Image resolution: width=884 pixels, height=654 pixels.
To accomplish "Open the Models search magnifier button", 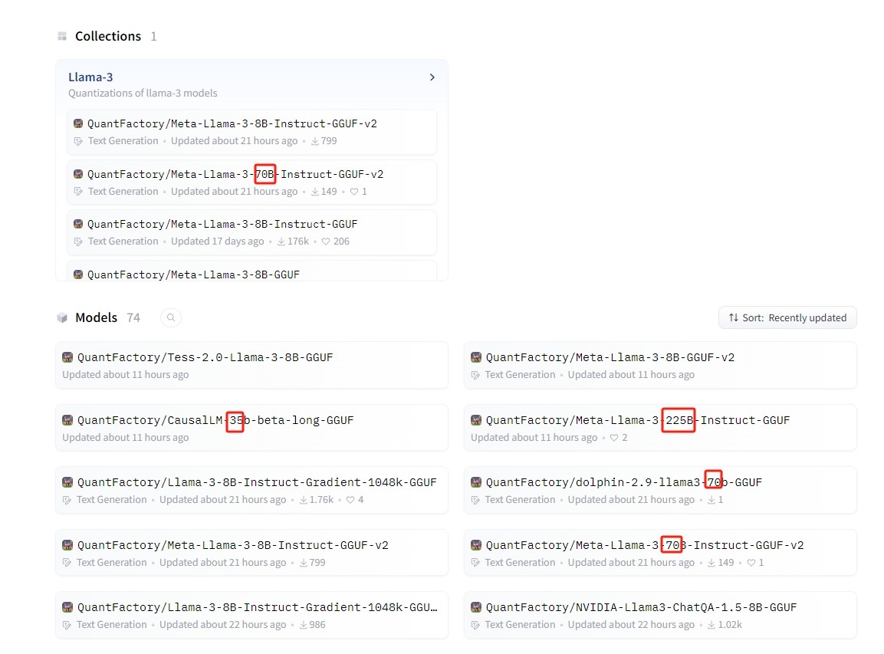I will point(171,318).
